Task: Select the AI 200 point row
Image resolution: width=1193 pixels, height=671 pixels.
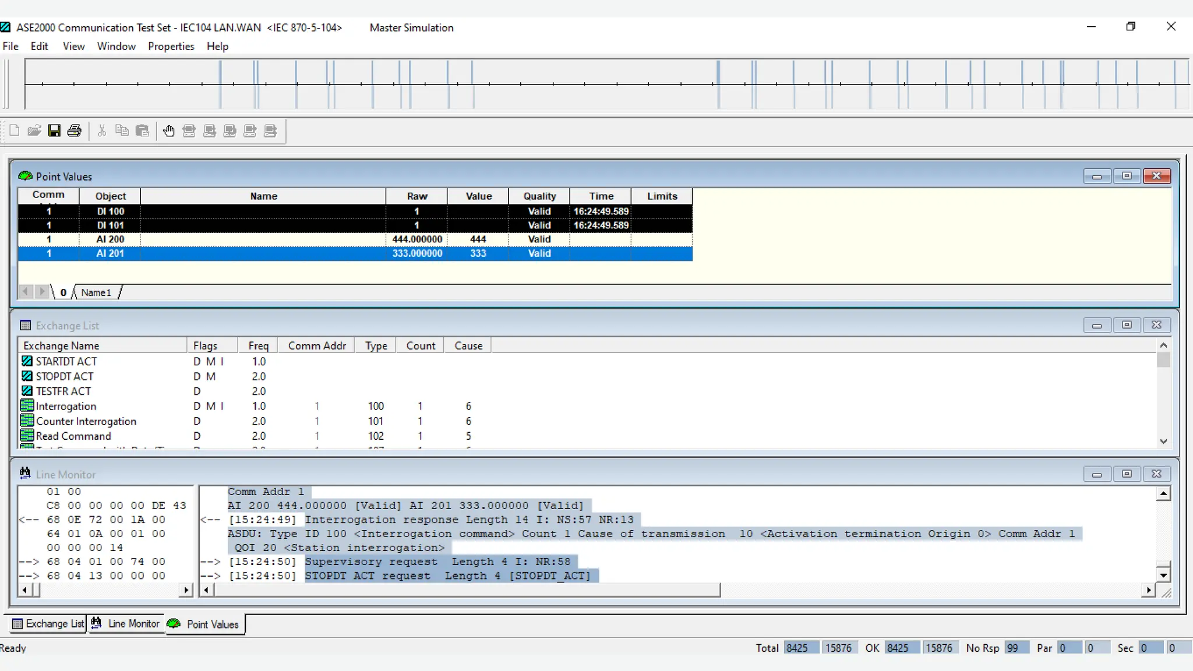Action: tap(110, 239)
